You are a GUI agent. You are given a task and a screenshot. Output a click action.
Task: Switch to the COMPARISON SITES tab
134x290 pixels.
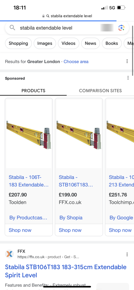click(x=100, y=90)
